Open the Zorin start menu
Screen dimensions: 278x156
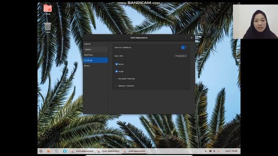41,151
